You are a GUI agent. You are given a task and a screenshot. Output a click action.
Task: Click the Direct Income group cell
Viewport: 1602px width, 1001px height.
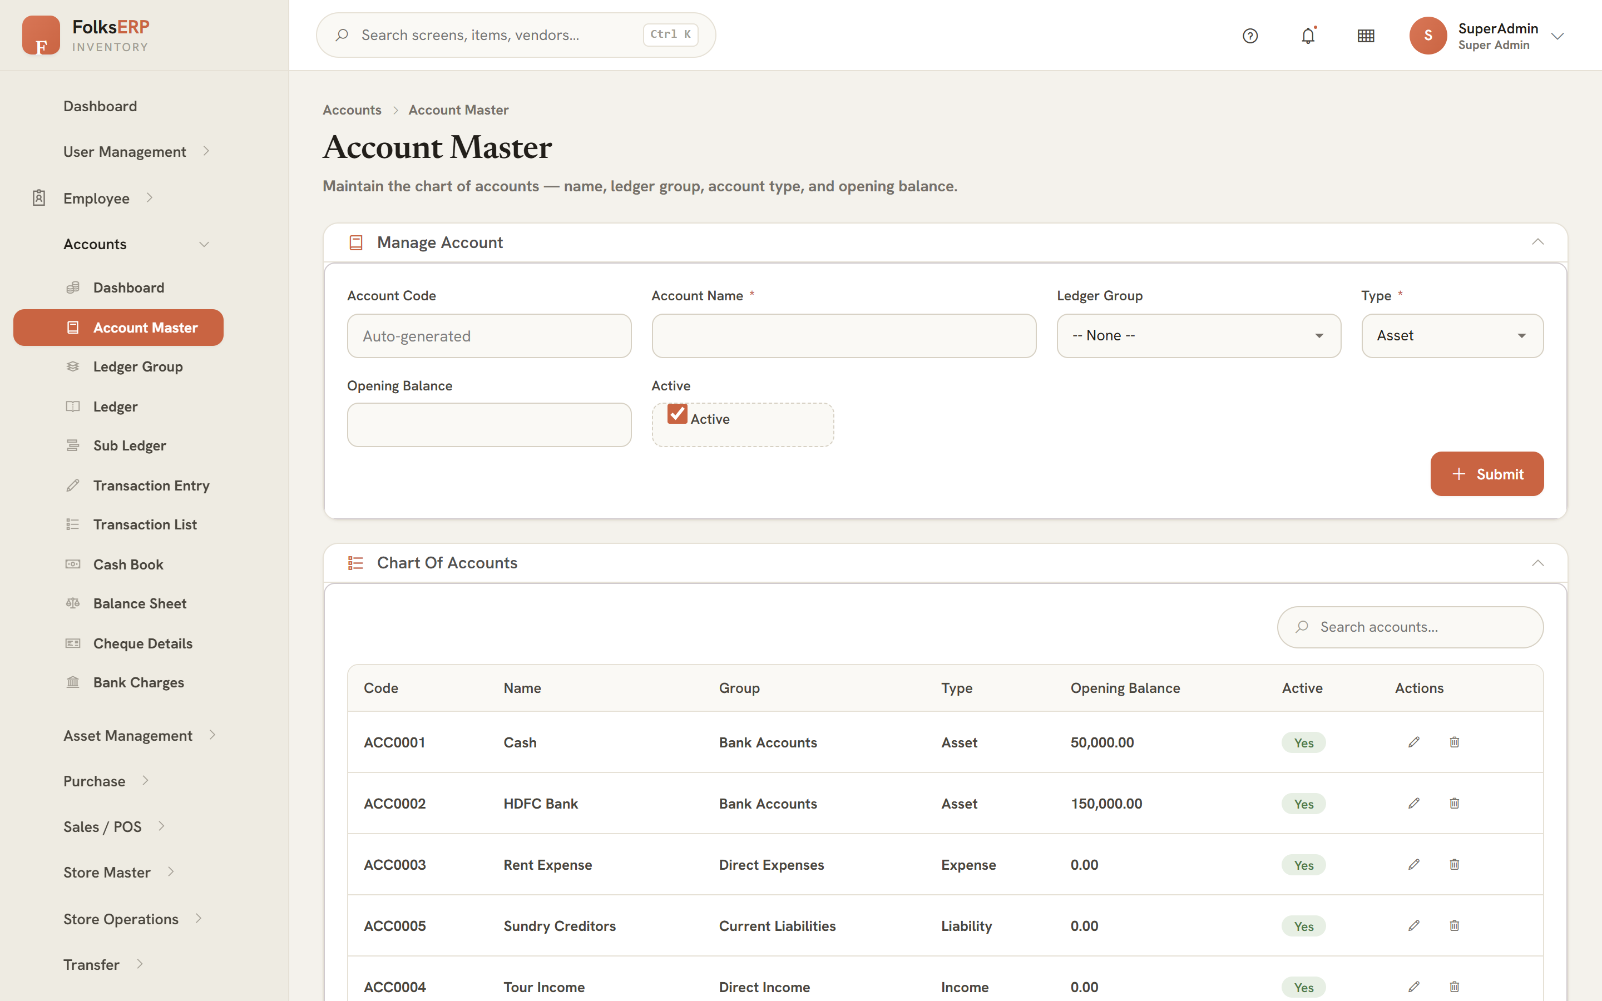pyautogui.click(x=765, y=987)
